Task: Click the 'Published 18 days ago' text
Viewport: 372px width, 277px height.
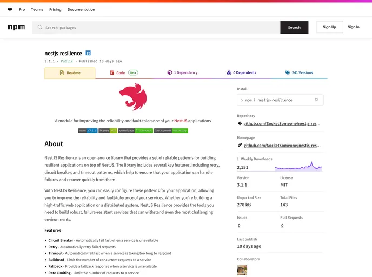Action: point(101,61)
